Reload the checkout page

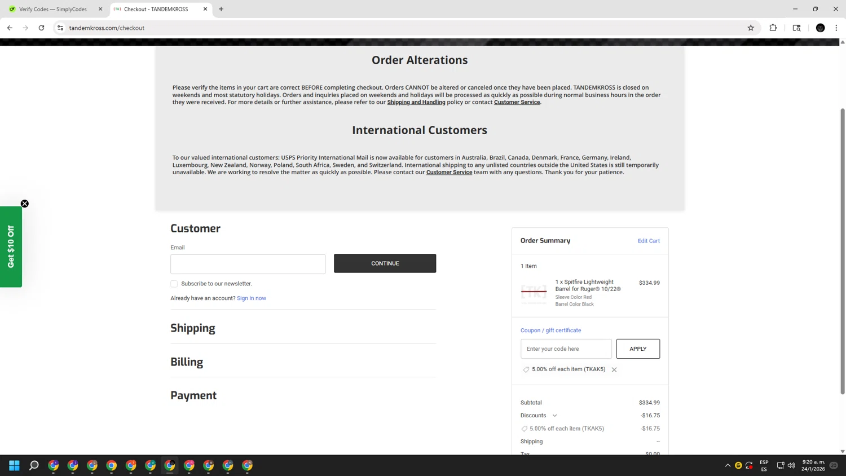[x=41, y=28]
